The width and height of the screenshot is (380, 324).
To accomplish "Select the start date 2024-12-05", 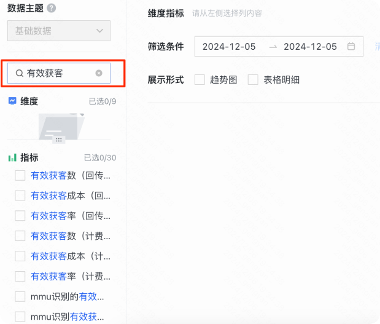I will (x=229, y=47).
